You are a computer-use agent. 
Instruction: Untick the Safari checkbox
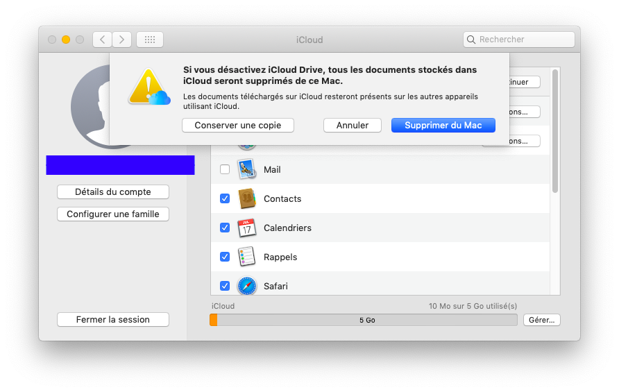pos(225,286)
